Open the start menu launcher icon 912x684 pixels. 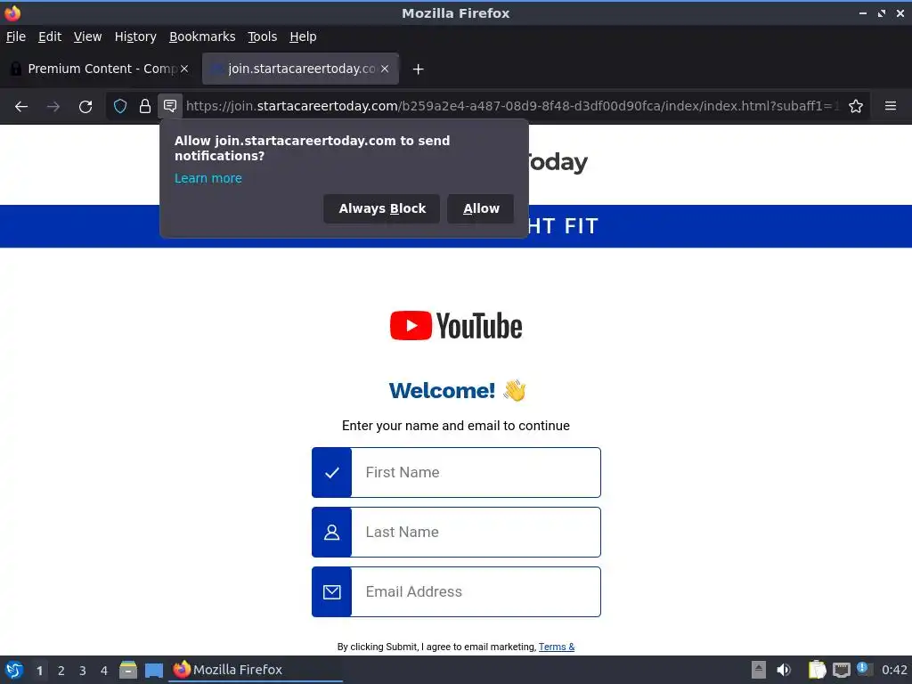(x=14, y=670)
